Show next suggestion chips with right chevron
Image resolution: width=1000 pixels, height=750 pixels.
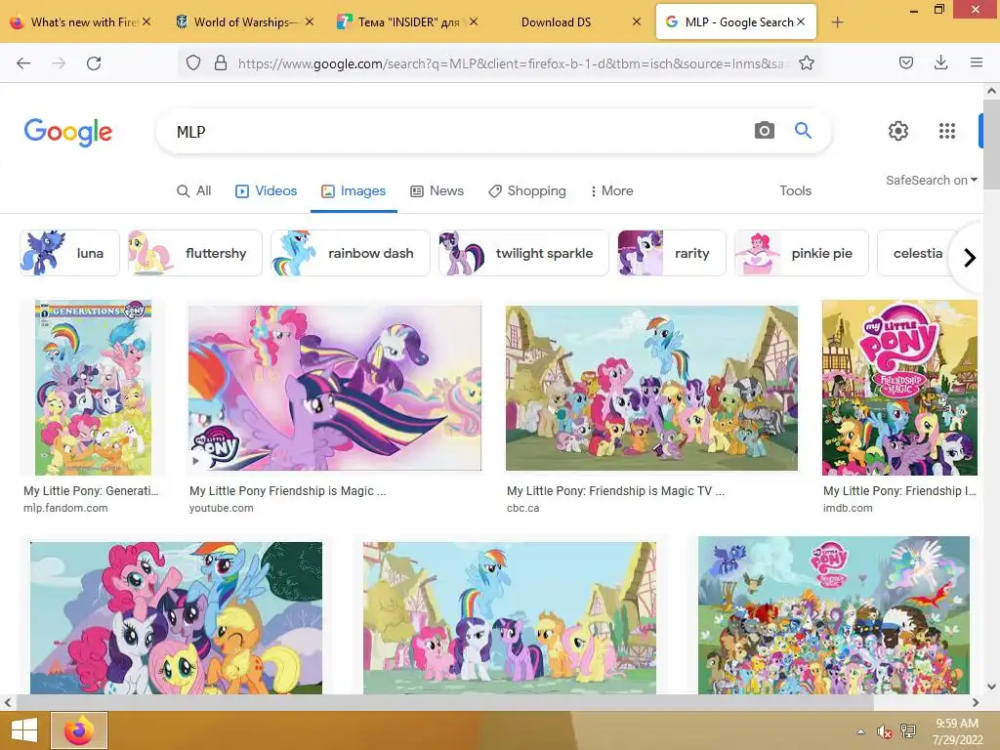tap(970, 258)
